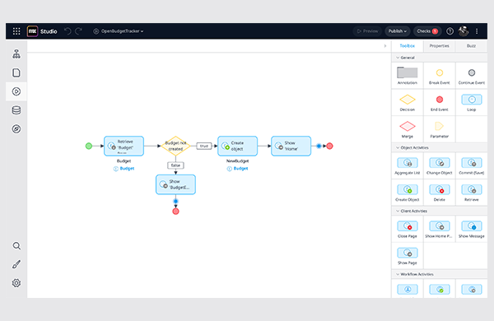Click the undo arrow in top bar
The width and height of the screenshot is (494, 321).
[x=68, y=31]
